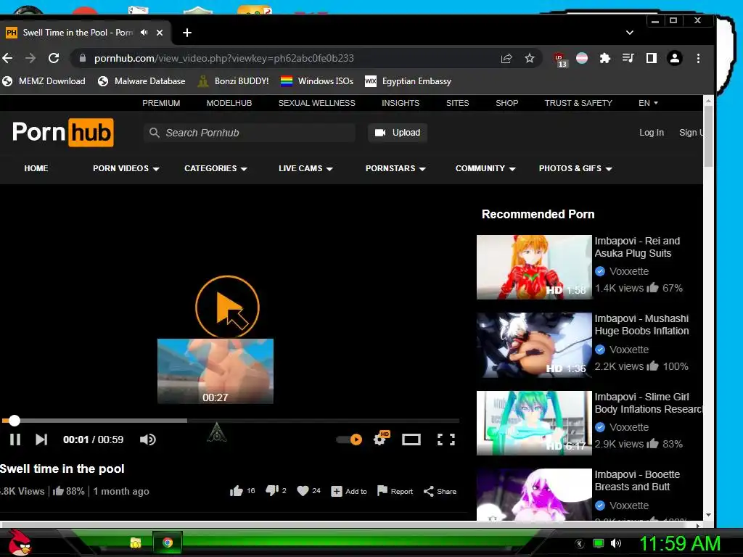Open the SHOP top menu item

click(506, 103)
